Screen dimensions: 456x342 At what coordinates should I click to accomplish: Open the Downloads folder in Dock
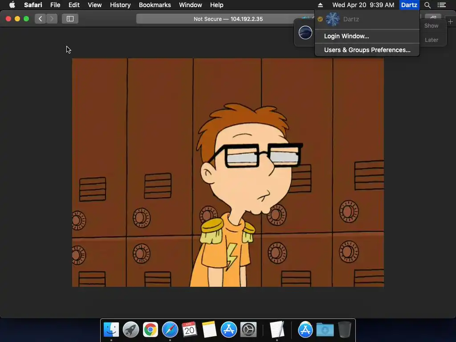[325, 330]
